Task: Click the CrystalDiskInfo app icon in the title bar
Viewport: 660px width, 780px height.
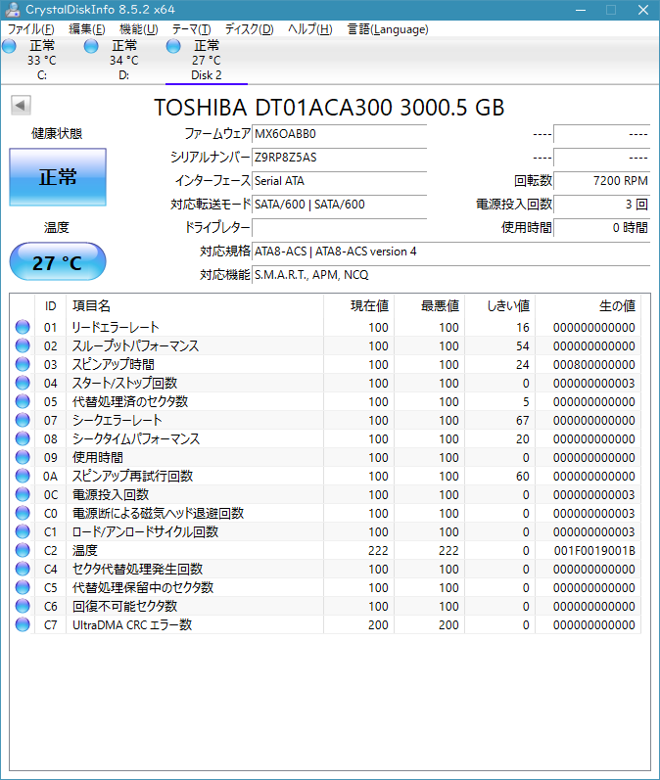Action: click(x=12, y=10)
